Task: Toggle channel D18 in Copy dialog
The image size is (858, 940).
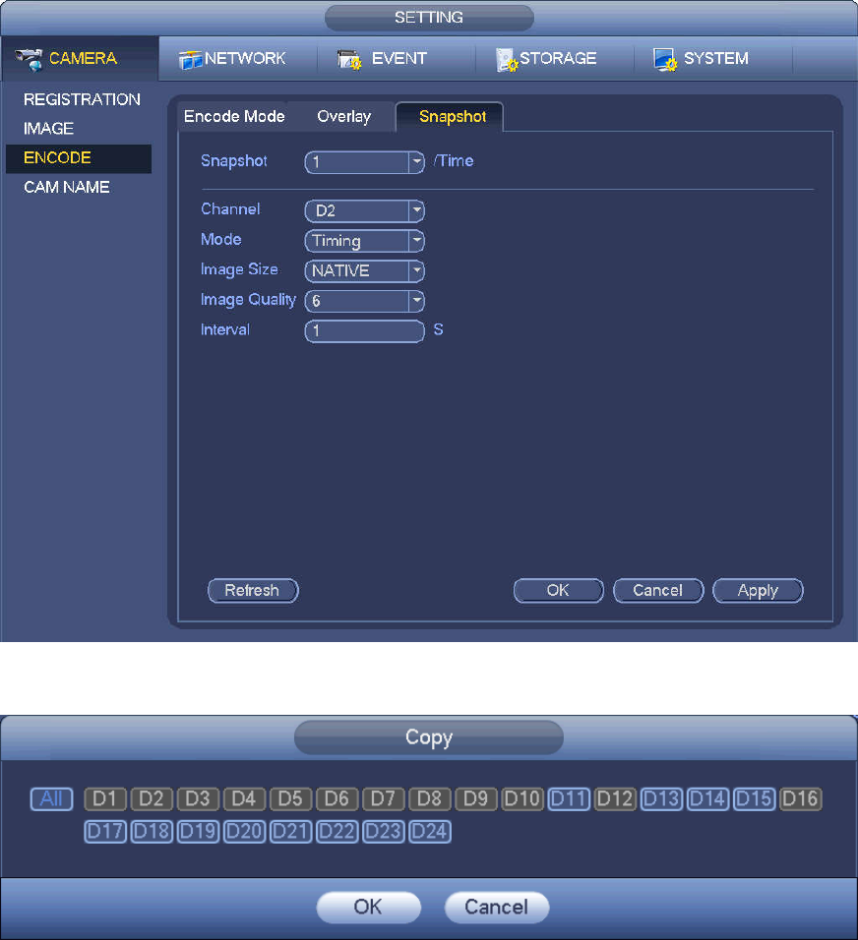Action: coord(152,832)
